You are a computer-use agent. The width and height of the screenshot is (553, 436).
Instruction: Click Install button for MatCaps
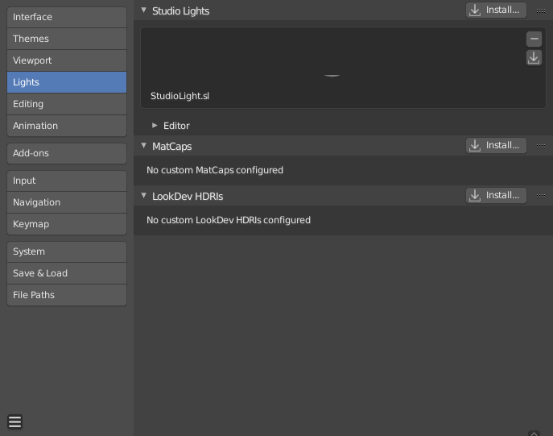[x=496, y=145]
